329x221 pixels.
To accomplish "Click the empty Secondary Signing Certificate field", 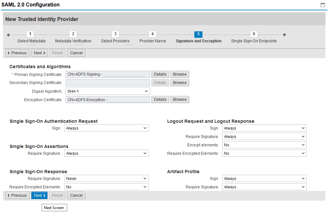I will click(108, 83).
